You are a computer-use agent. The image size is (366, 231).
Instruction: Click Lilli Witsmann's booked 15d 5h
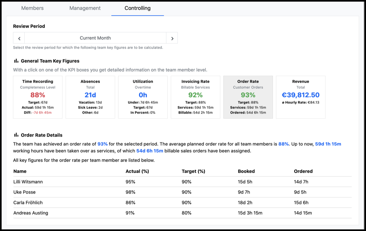click(245, 182)
